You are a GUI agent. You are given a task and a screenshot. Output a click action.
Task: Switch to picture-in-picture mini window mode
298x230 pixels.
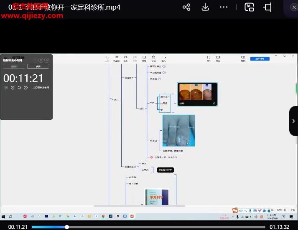[249, 8]
